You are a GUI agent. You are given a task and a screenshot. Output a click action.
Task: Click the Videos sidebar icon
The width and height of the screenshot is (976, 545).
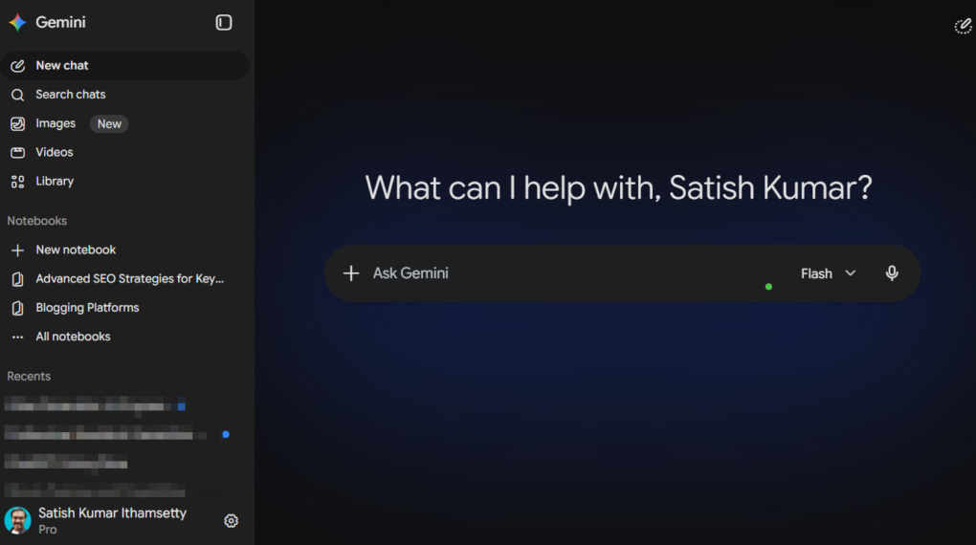coord(17,152)
